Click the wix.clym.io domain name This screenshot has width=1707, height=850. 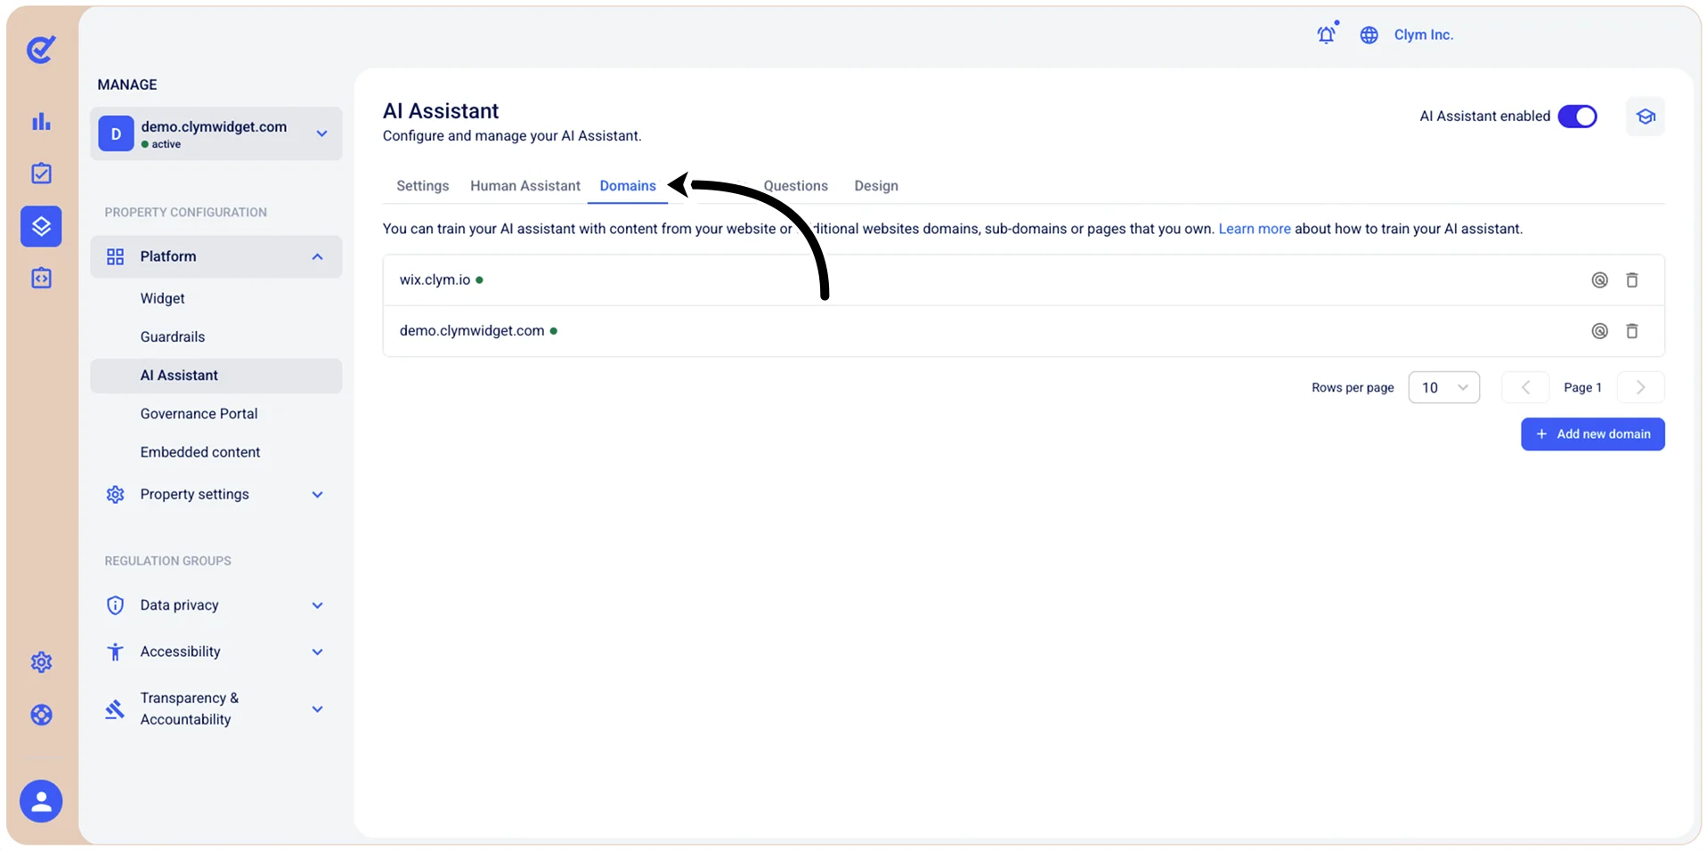coord(435,280)
